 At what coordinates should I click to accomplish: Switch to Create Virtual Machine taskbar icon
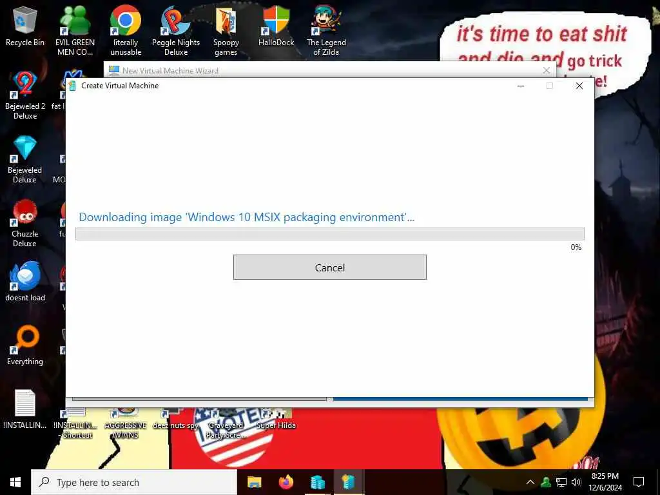[349, 482]
